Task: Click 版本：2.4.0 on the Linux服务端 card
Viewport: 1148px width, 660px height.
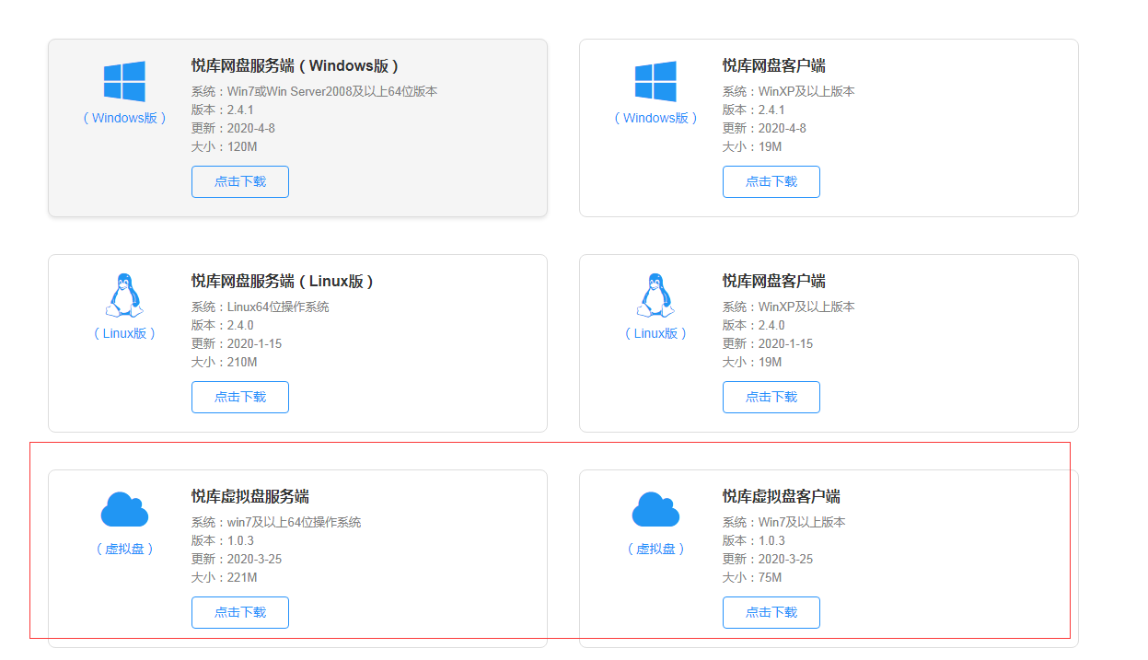Action: coord(223,325)
